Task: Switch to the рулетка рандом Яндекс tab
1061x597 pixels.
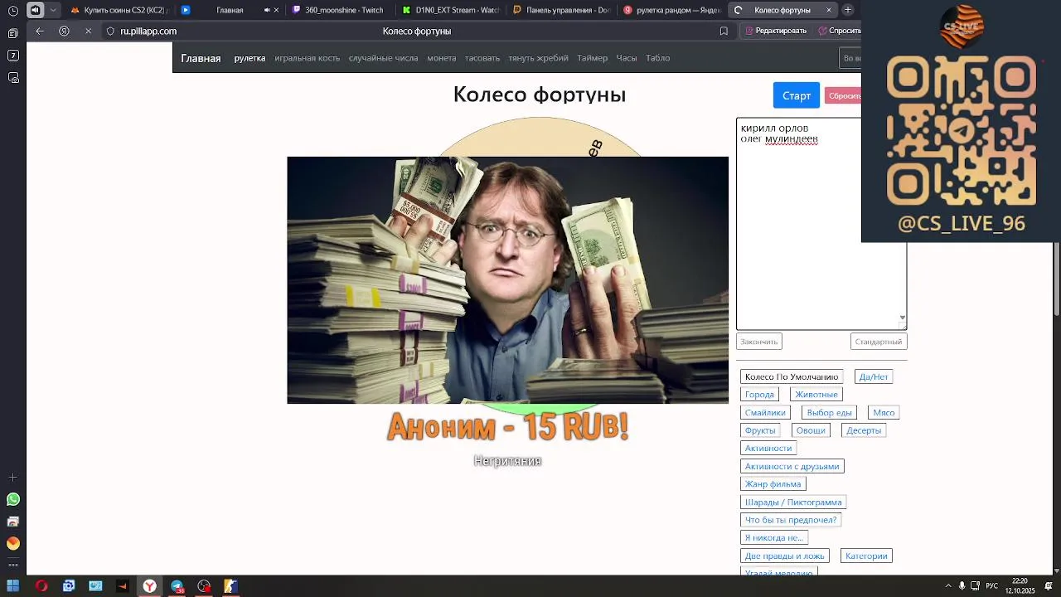Action: (671, 10)
